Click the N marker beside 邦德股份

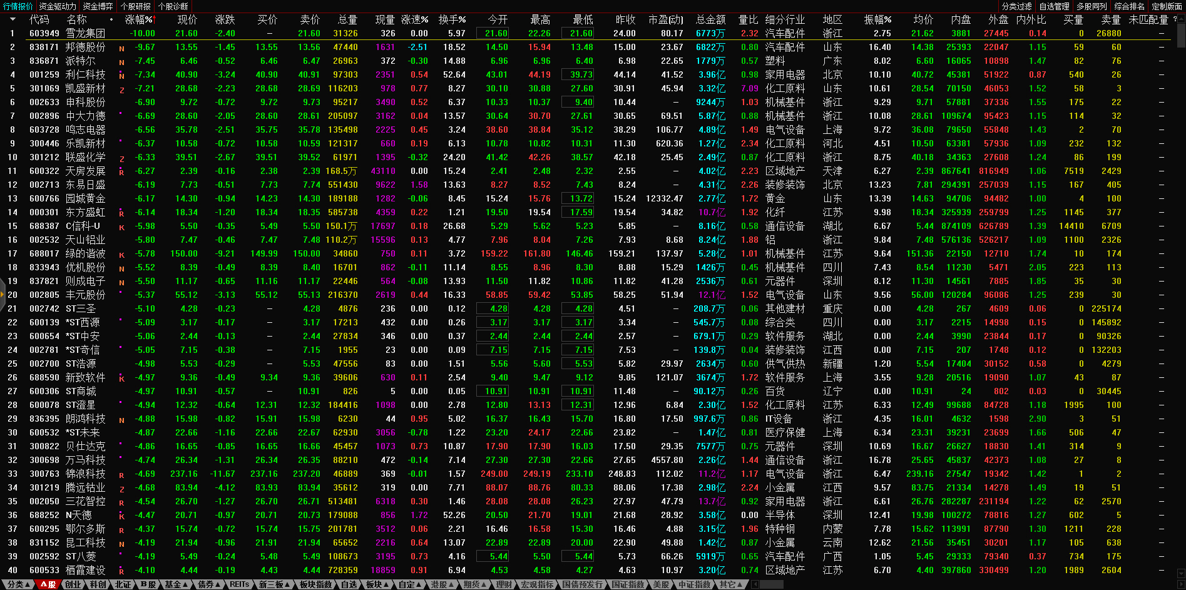(121, 48)
